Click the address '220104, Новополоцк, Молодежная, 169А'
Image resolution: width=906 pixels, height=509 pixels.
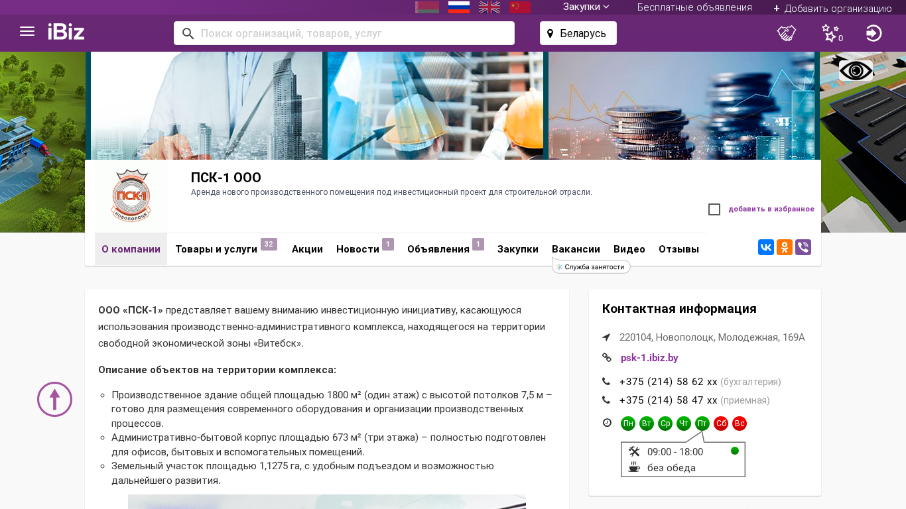[x=712, y=337]
